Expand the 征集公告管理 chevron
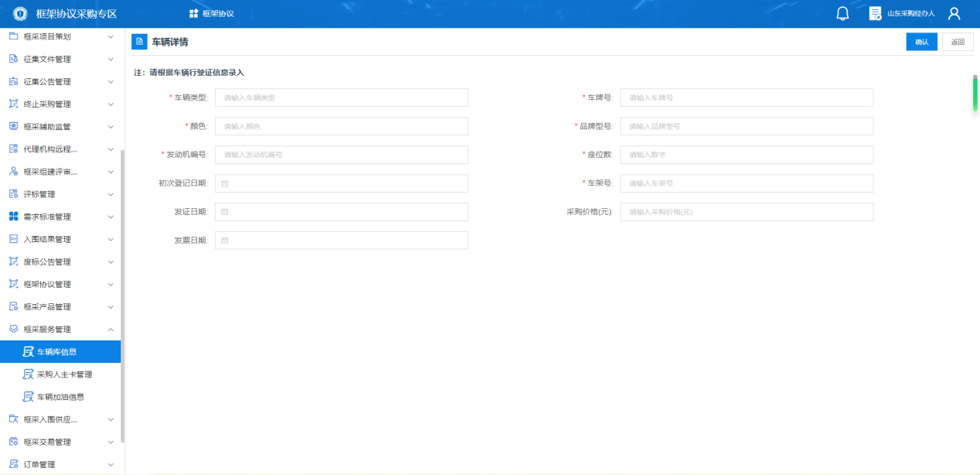This screenshot has height=475, width=980. point(111,81)
